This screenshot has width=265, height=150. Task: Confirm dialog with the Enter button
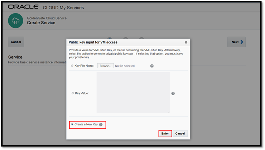165,134
